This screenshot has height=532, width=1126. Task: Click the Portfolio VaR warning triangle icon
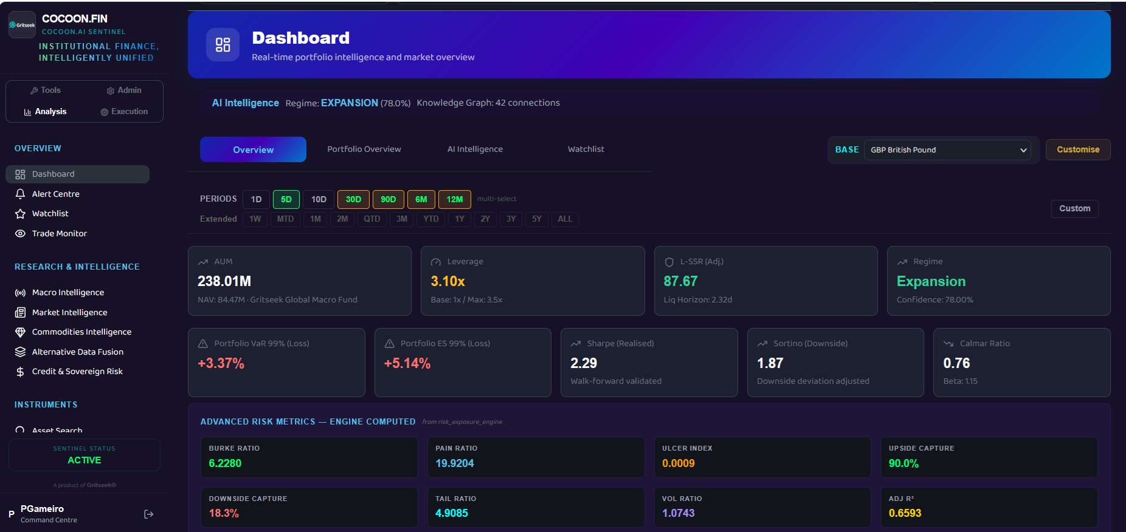[203, 344]
